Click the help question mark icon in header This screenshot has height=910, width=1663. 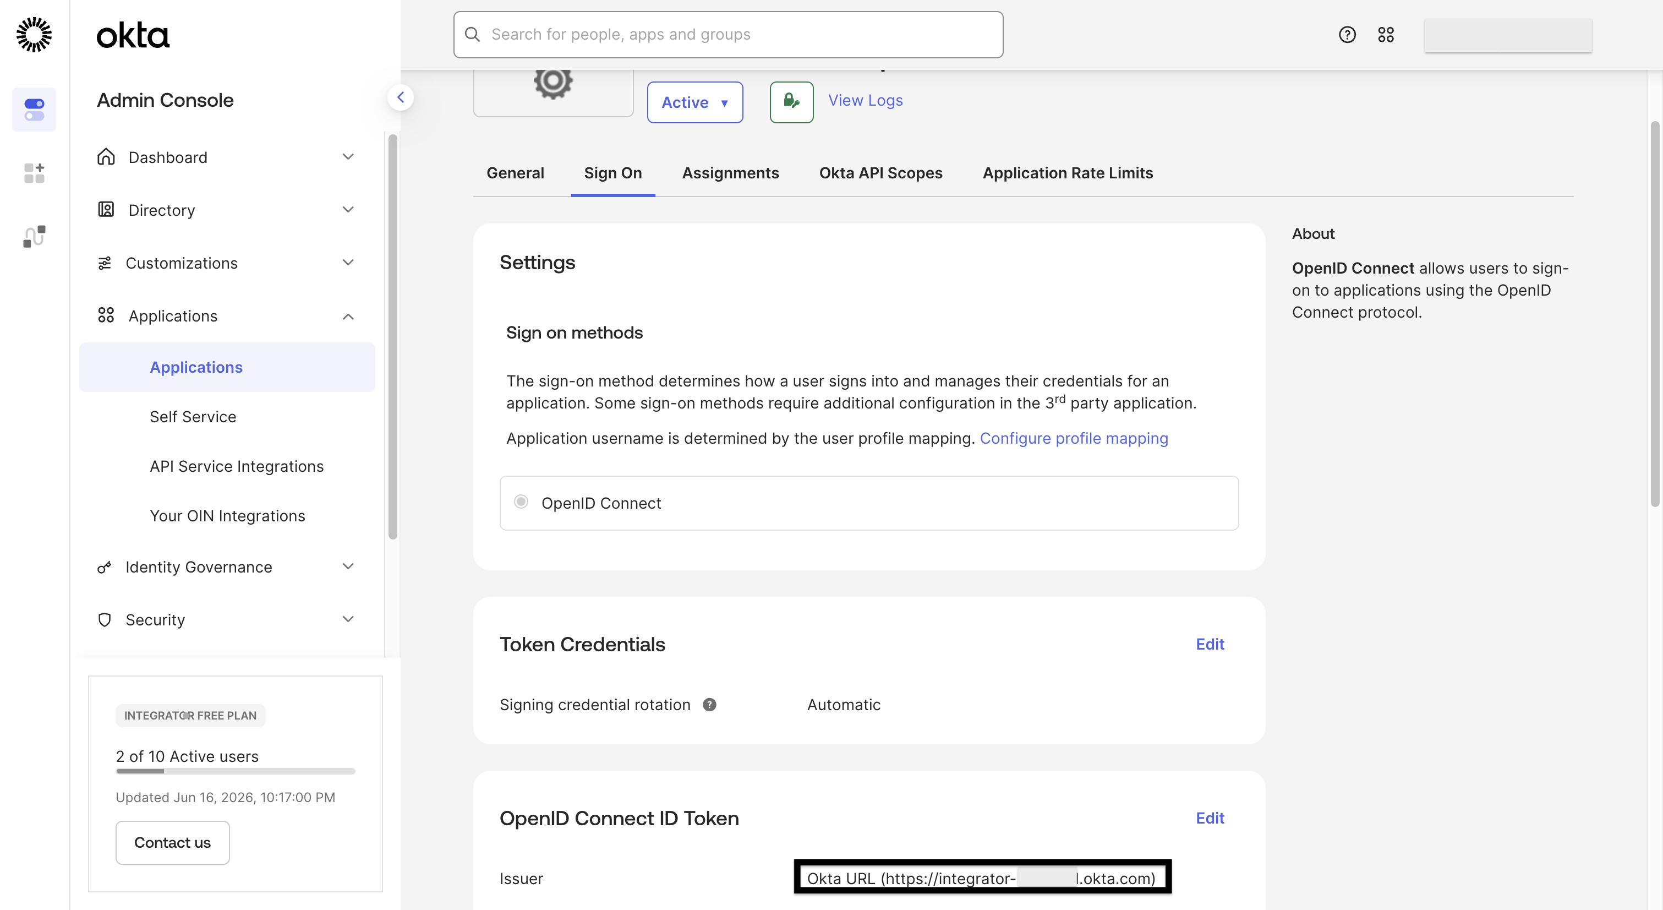(1347, 35)
